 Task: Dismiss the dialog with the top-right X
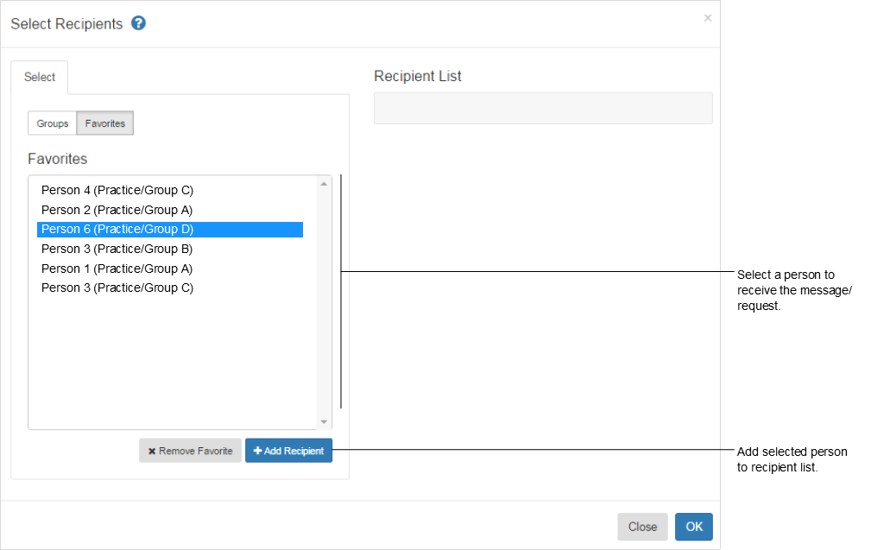point(708,17)
